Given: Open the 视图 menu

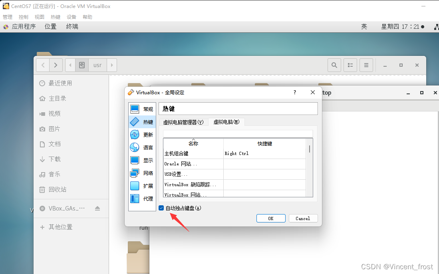Looking at the screenshot, I should [40, 17].
